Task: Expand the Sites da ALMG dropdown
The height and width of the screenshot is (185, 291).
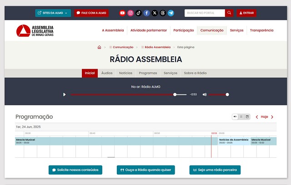Action: click(53, 13)
